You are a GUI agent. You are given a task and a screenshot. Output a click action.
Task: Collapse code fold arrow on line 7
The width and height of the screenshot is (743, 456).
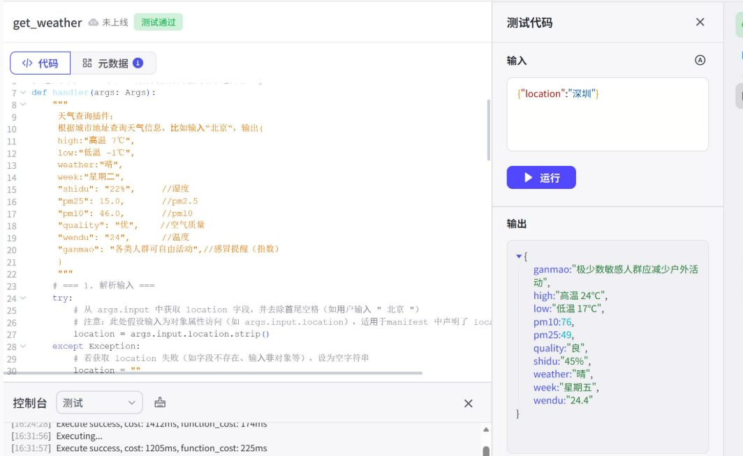(23, 92)
